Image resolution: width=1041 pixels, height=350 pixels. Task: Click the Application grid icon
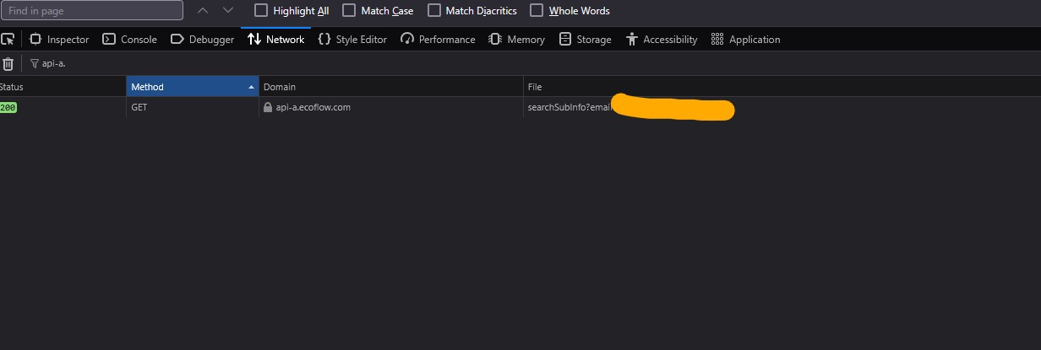point(717,39)
